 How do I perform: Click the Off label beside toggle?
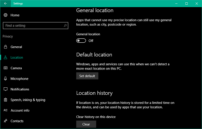tap(91, 41)
